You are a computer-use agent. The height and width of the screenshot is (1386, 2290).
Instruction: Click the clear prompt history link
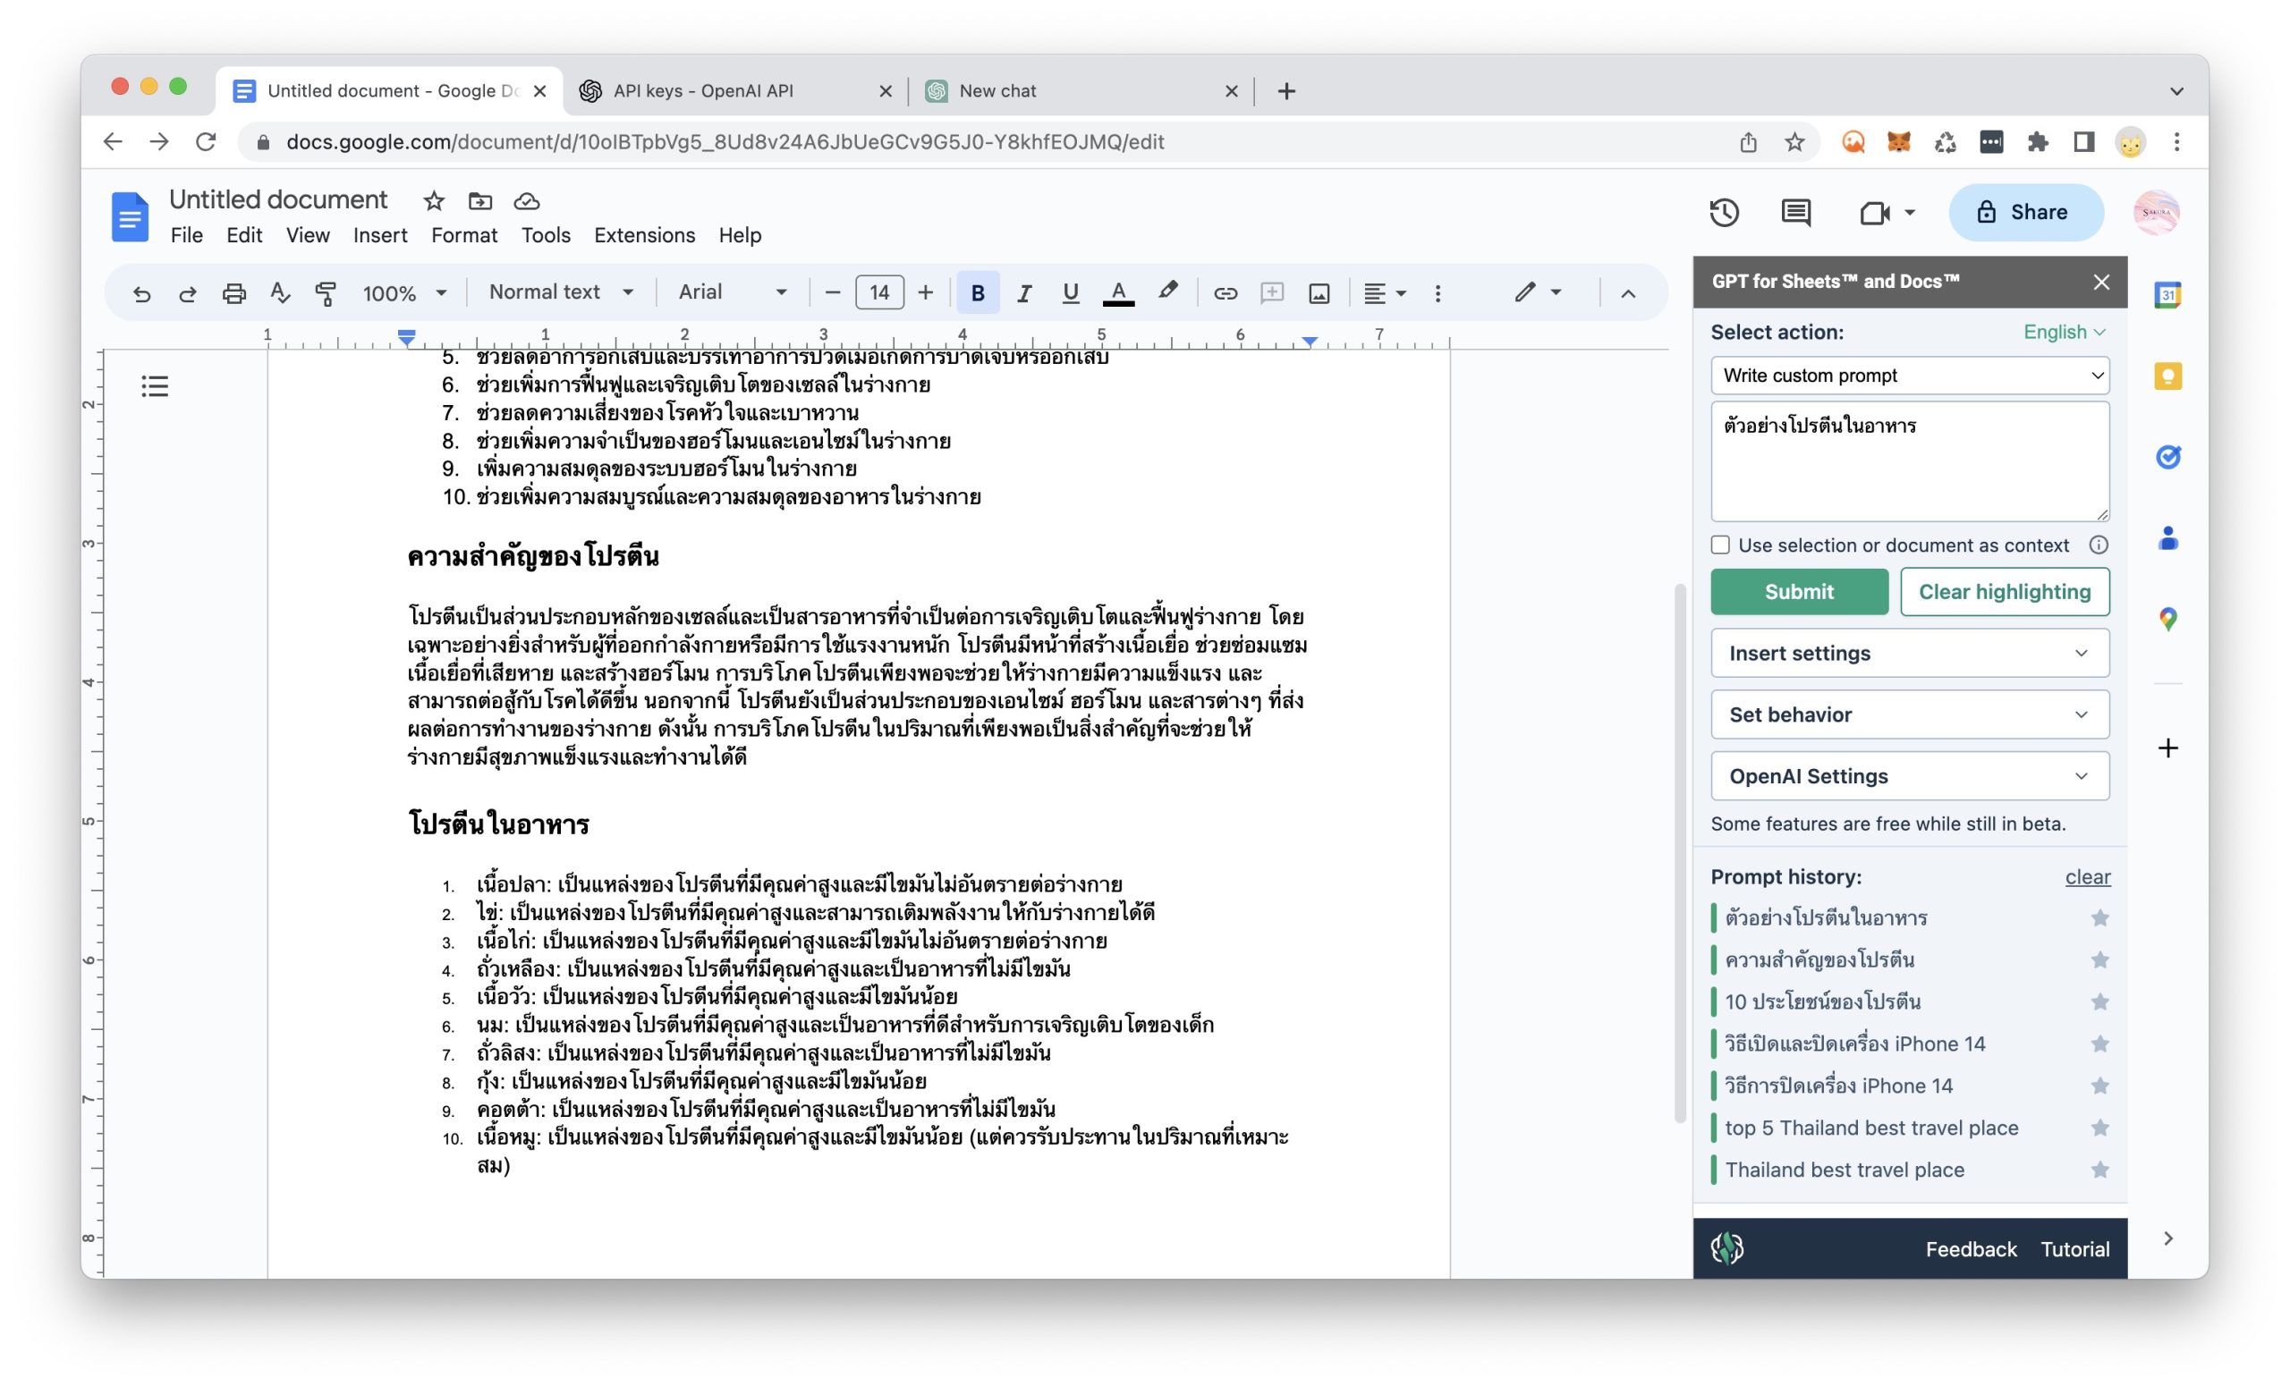(2086, 877)
